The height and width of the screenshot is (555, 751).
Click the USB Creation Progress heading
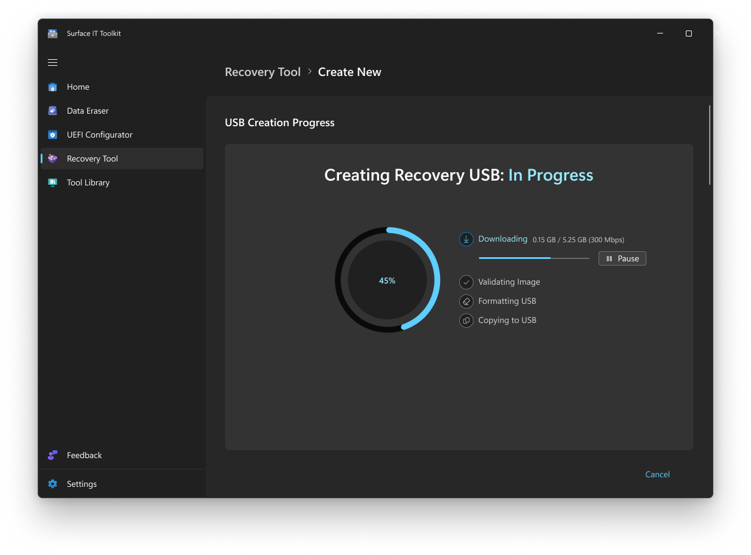point(280,123)
